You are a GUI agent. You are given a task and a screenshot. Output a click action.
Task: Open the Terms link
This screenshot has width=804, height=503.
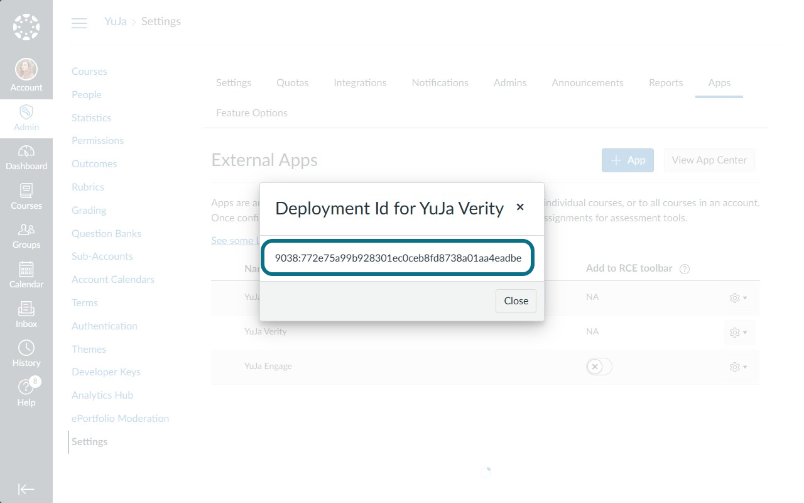point(85,303)
